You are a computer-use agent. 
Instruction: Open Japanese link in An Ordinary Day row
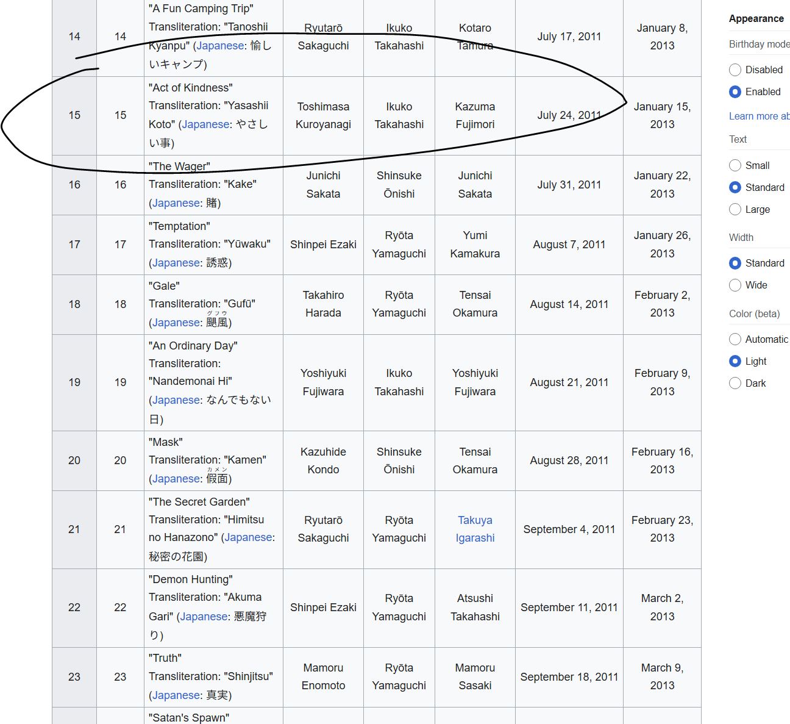point(176,400)
